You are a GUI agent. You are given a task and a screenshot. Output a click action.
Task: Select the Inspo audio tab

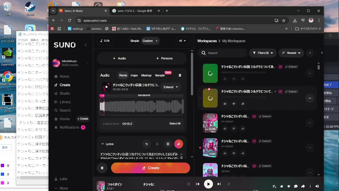134,75
